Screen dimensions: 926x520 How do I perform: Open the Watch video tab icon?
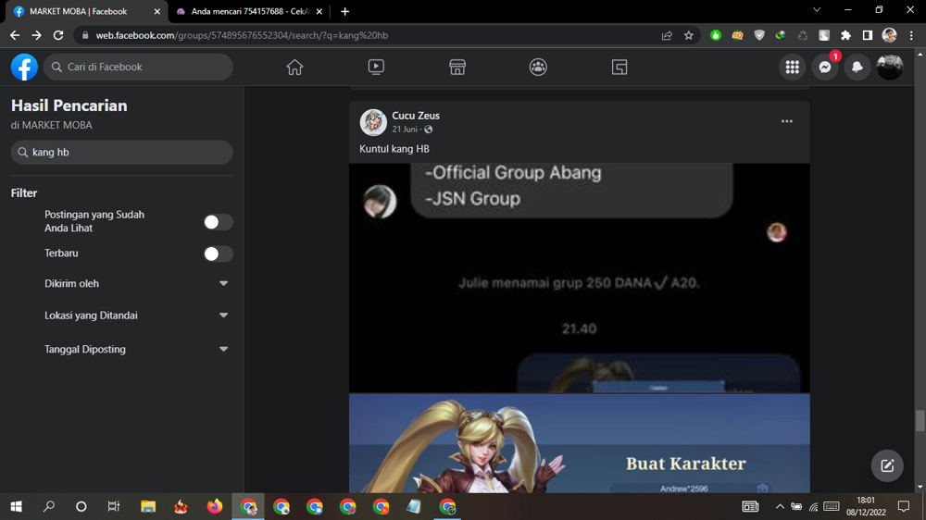tap(376, 68)
